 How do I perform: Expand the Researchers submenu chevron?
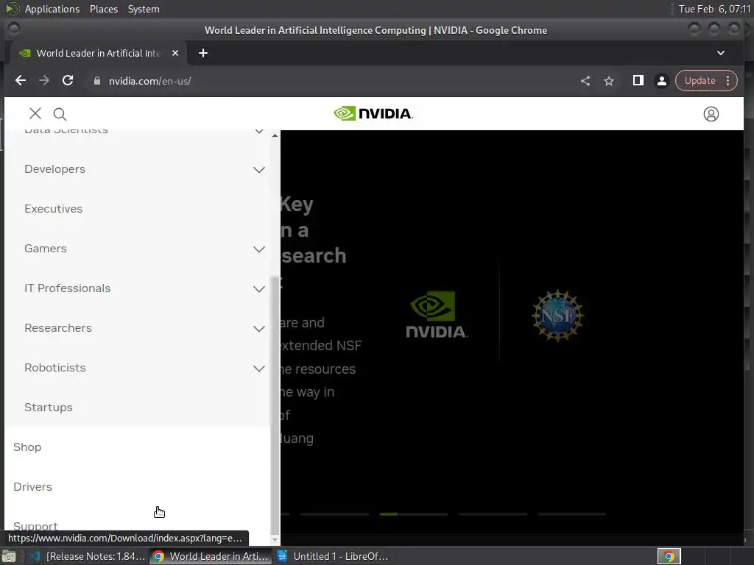click(258, 329)
